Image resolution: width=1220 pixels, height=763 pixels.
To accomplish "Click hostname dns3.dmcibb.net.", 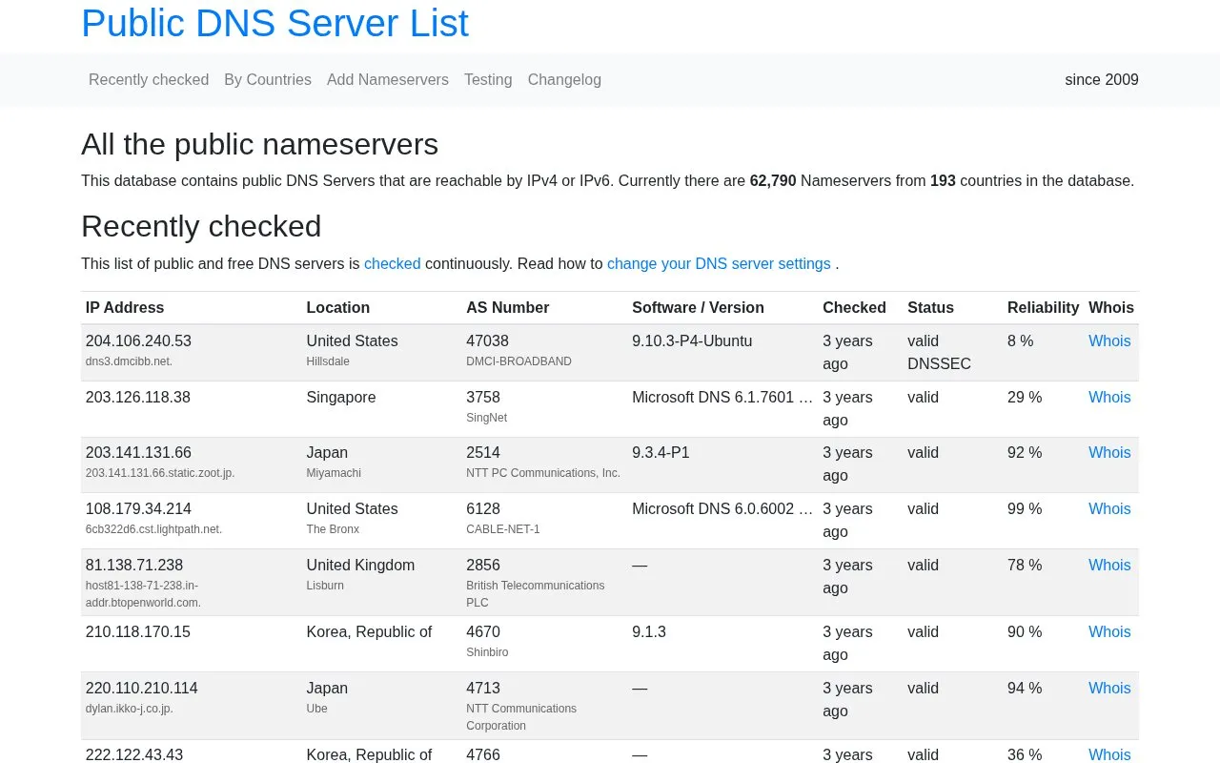I will coord(129,361).
